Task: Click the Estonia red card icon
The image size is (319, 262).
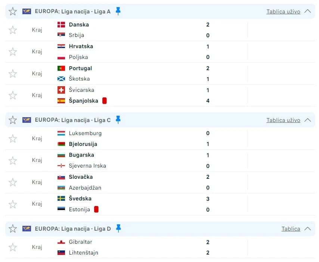Action: (96, 209)
